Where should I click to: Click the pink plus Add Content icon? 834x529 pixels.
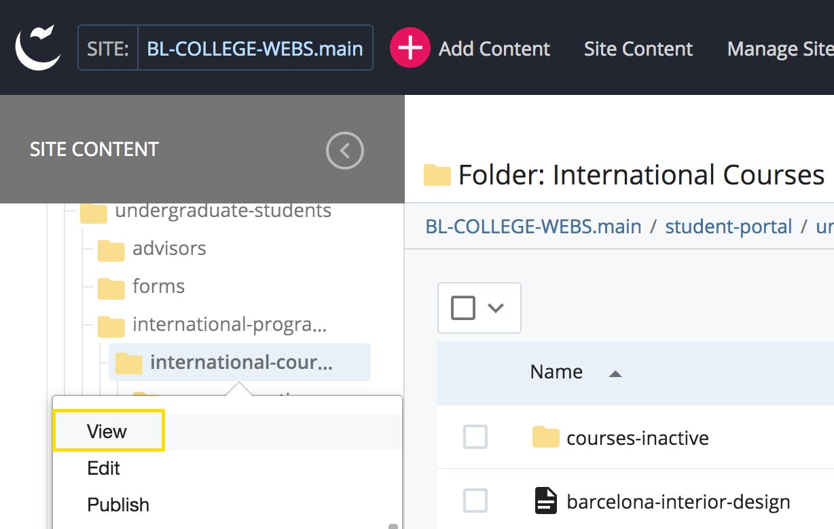(410, 48)
